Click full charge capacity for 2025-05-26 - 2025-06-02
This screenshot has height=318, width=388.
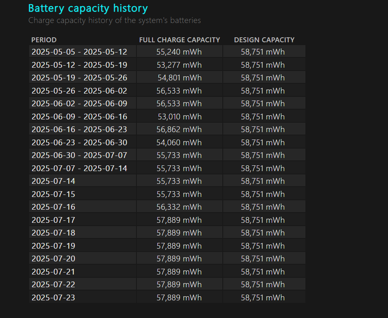click(179, 91)
